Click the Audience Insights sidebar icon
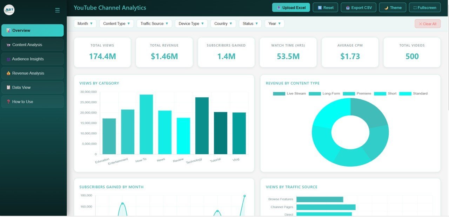Screen dimensions: 449x217 pyautogui.click(x=8, y=59)
